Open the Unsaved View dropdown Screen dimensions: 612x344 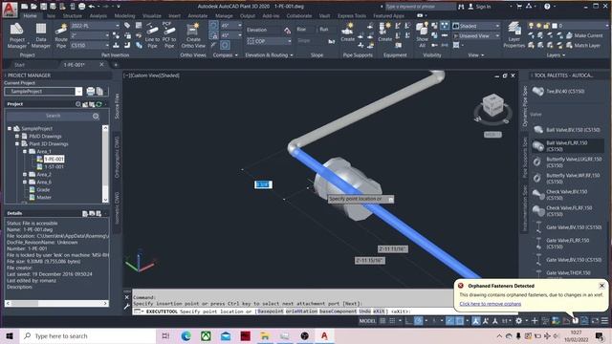(x=476, y=36)
